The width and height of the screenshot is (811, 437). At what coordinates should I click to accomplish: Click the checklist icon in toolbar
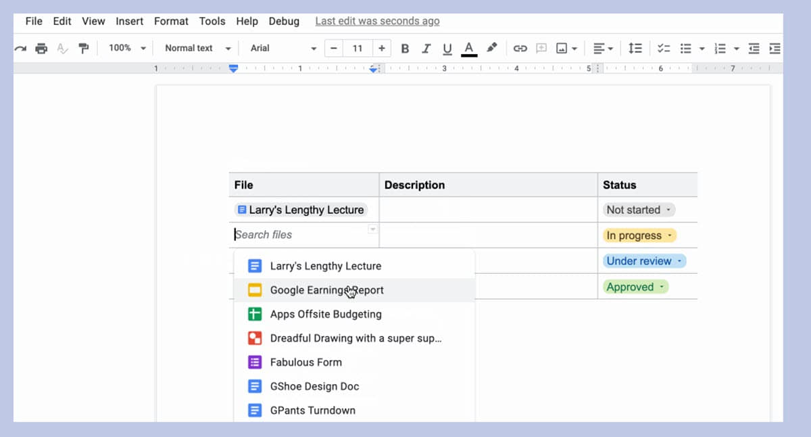point(664,48)
